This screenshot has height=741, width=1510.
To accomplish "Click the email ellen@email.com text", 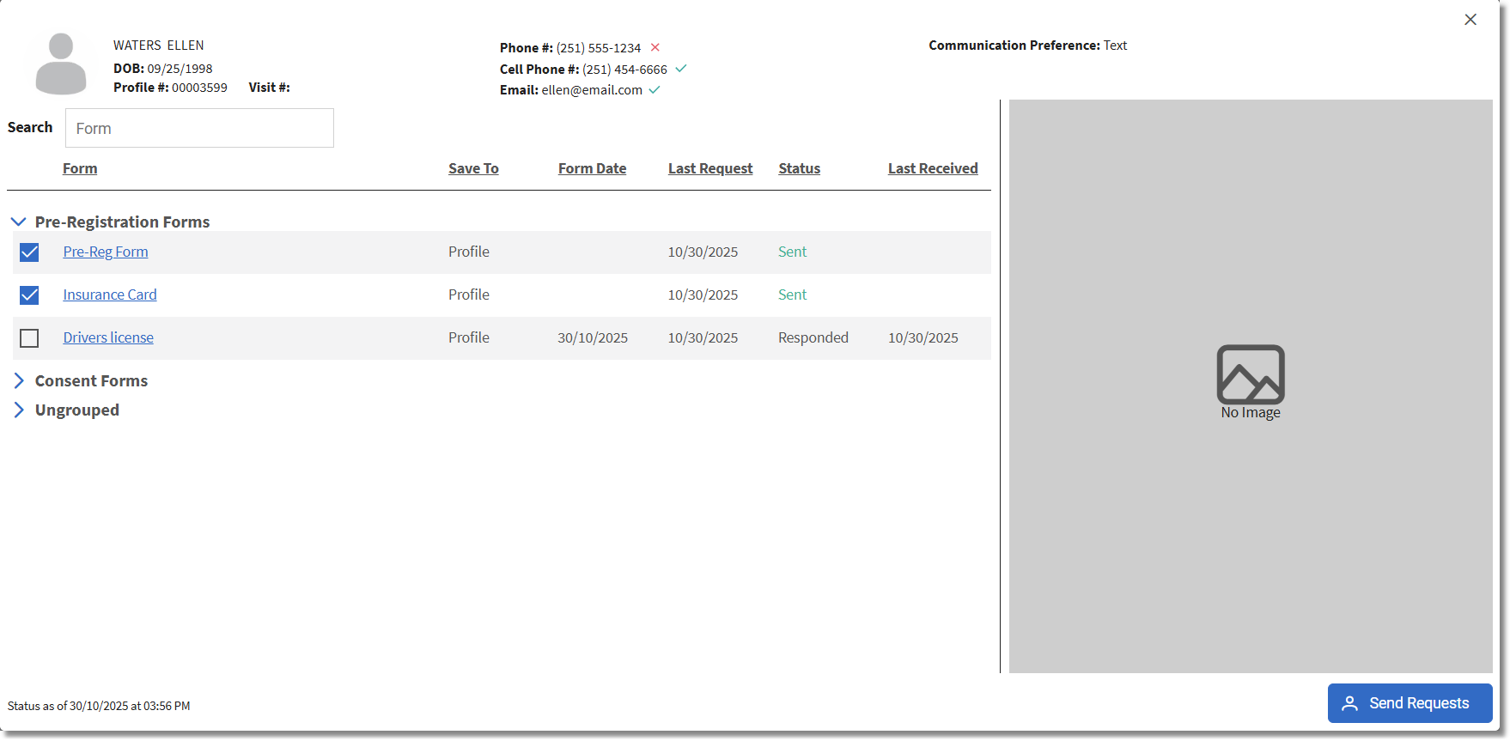I will click(x=592, y=89).
